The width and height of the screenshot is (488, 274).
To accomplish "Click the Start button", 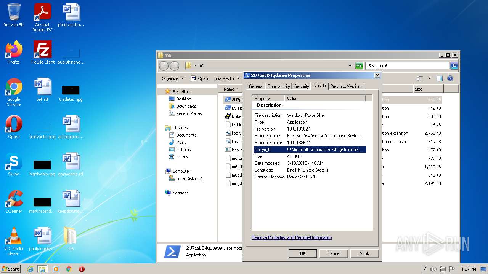I will pyautogui.click(x=11, y=269).
